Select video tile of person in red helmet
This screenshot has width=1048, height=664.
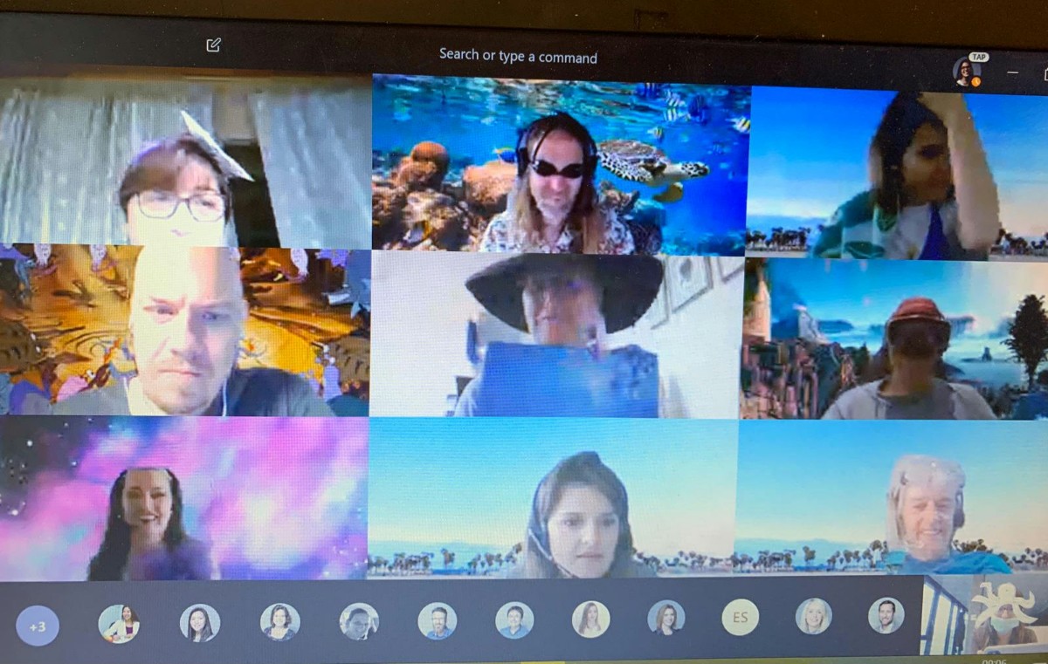pyautogui.click(x=895, y=339)
